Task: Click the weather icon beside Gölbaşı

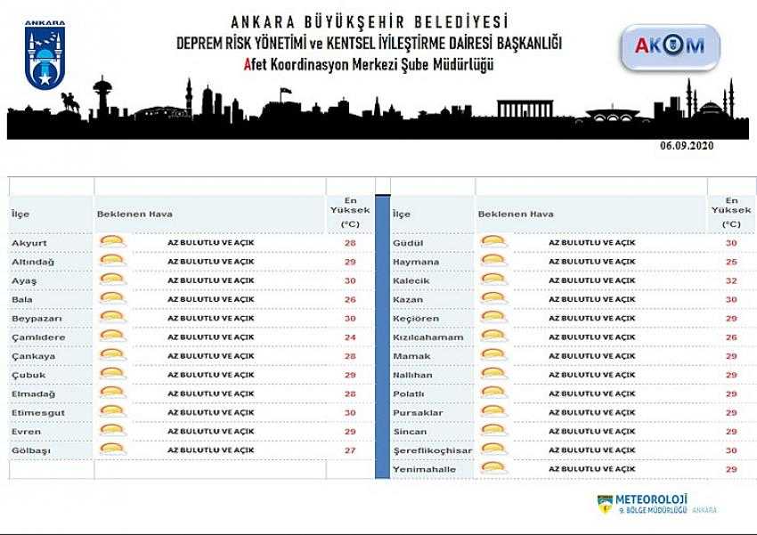Action: tap(112, 450)
